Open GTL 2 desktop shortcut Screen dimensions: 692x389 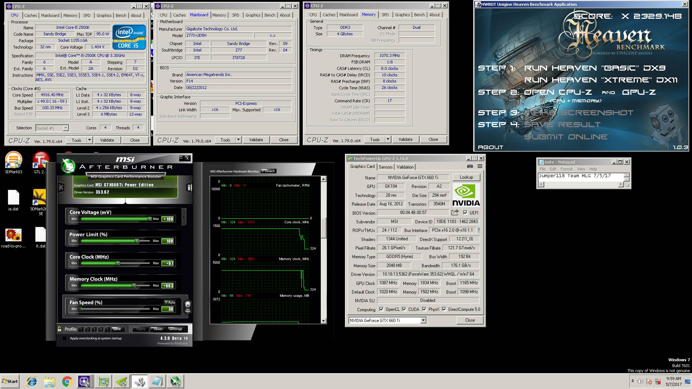pos(40,162)
